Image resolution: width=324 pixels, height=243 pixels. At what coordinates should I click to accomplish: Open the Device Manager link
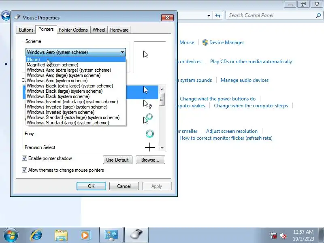(x=226, y=43)
